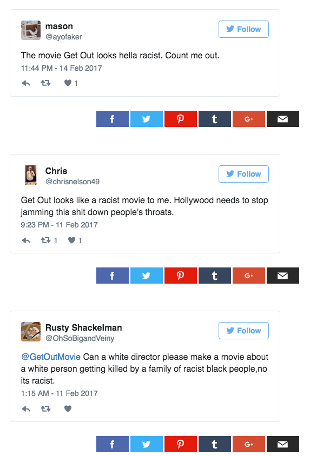
Task: Retweet Chris's tweet about Hollywood
Action: tap(45, 240)
